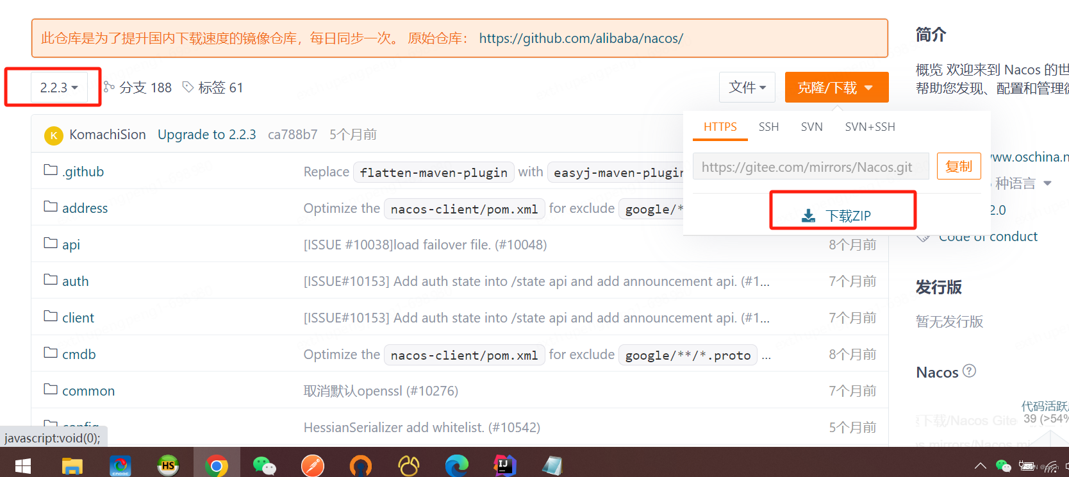Open the Code of conduct link

point(988,237)
